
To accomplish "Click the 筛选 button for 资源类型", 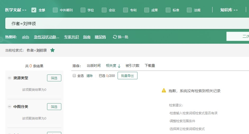I will pos(54,78).
